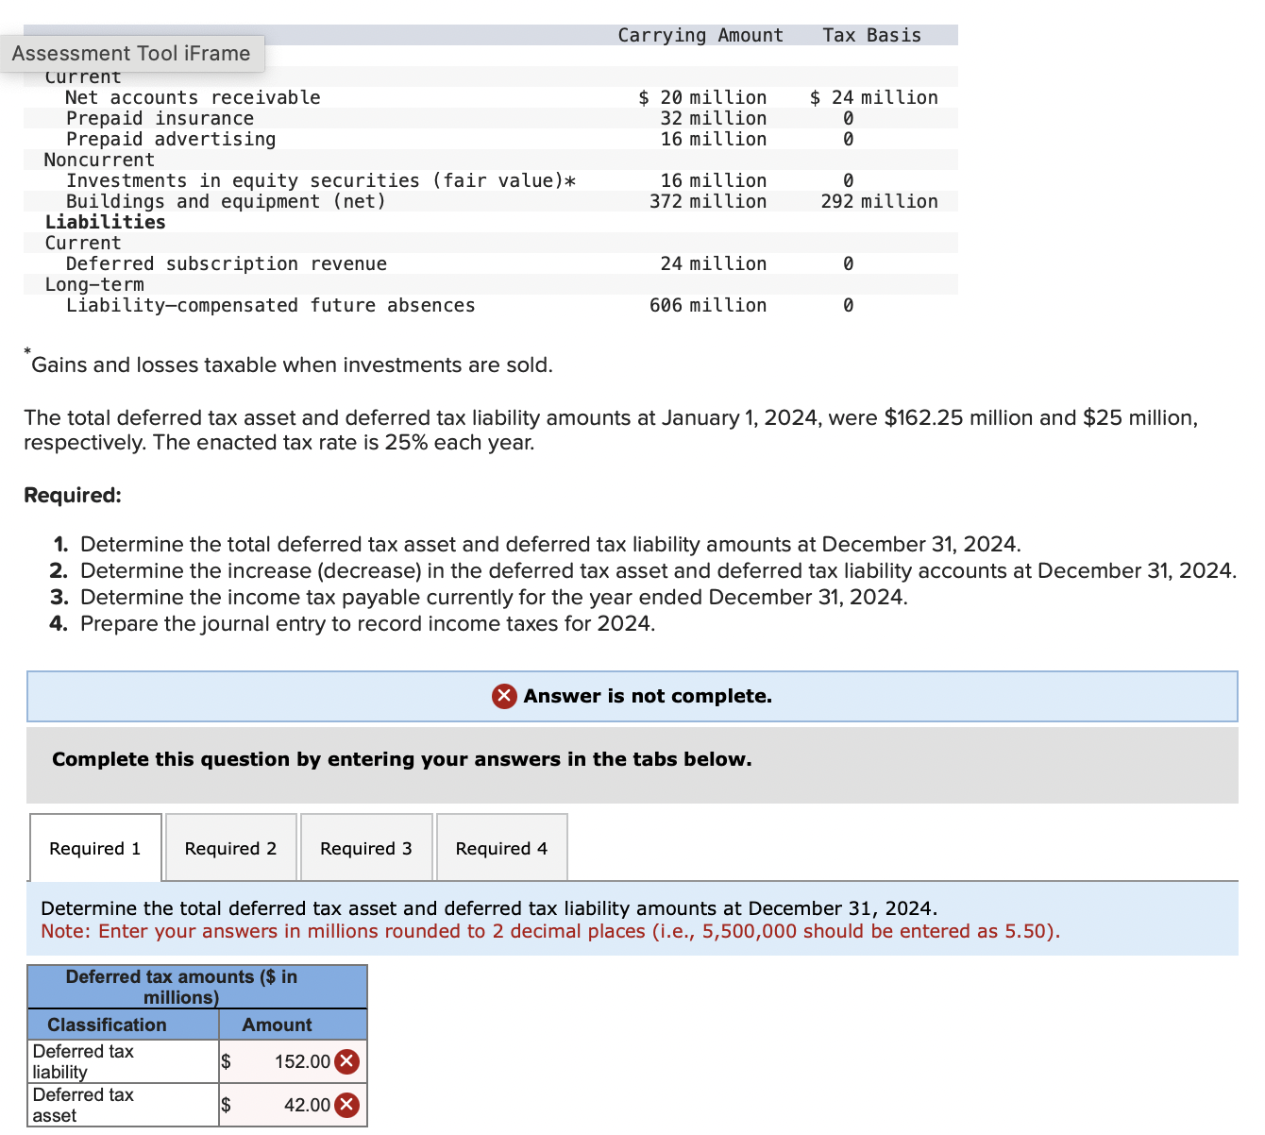Switch to the Required 2 tab
1265x1135 pixels.
coord(230,847)
